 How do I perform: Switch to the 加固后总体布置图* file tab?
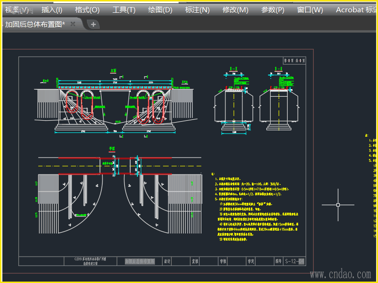coord(34,25)
